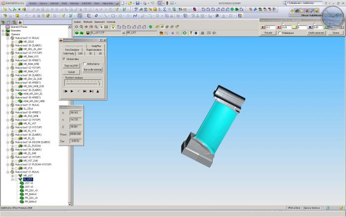Tick the checkbox next to HR_LIST
This screenshot has width=346, height=217.
[x=16, y=176]
